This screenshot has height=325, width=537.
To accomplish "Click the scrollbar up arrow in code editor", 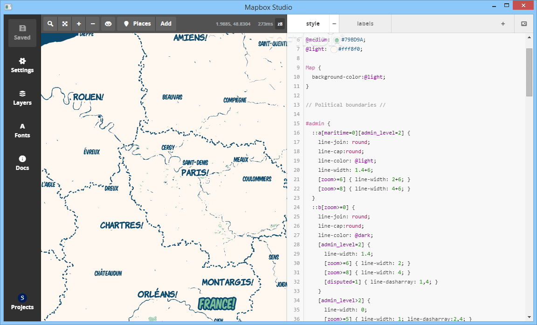I will 529,37.
